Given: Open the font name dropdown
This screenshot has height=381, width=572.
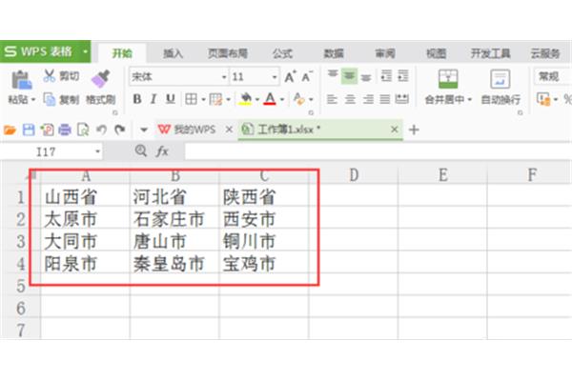Looking at the screenshot, I should [224, 77].
